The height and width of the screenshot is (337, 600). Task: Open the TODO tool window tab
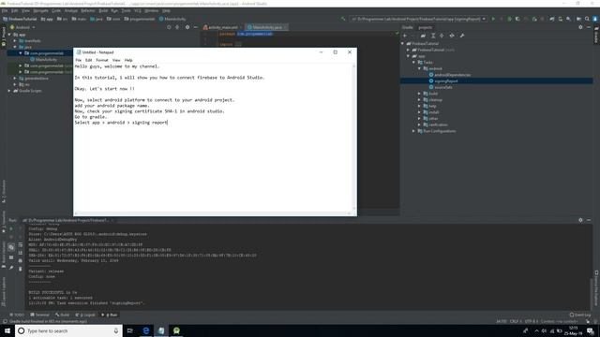[17, 315]
